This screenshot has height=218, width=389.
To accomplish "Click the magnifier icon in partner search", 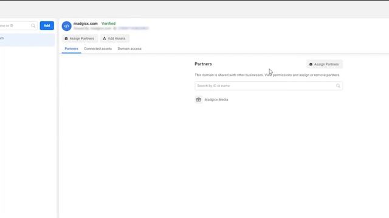I will pyautogui.click(x=338, y=86).
